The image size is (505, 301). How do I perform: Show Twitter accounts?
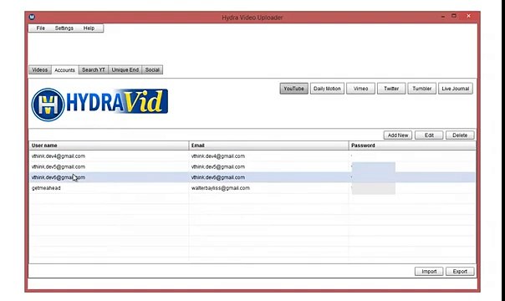click(391, 89)
